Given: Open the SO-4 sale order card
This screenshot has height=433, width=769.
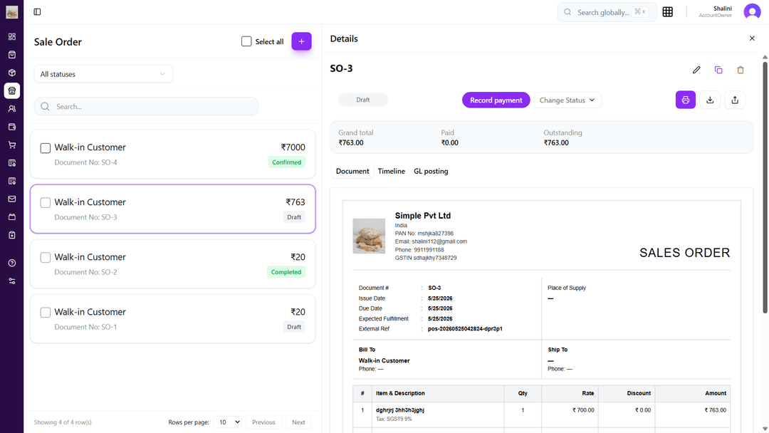Looking at the screenshot, I should click(172, 154).
